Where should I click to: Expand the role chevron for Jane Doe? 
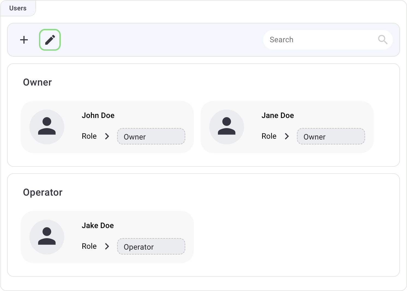[287, 136]
